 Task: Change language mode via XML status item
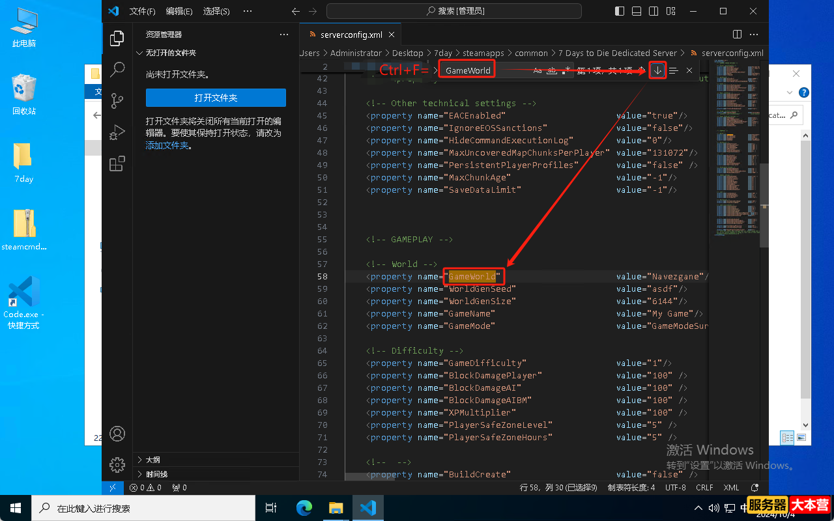(731, 487)
